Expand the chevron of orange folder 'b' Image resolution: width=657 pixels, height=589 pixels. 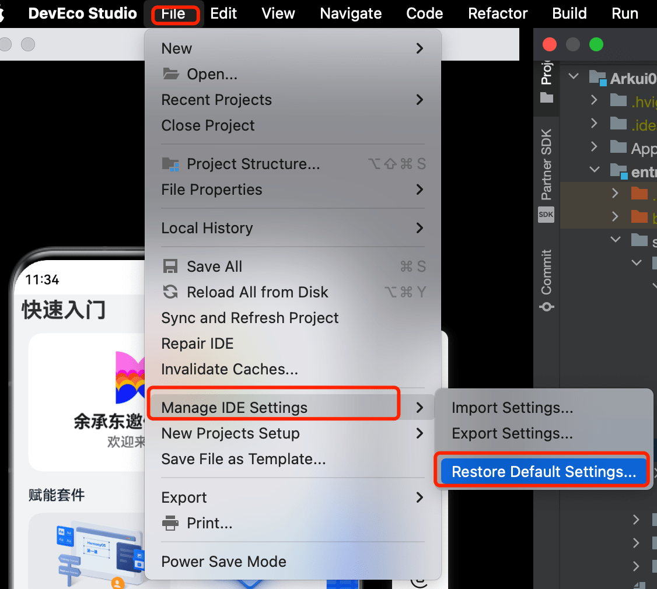(615, 216)
